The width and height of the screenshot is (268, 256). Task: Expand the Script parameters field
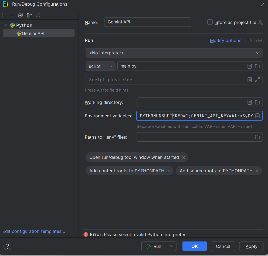[x=257, y=80]
